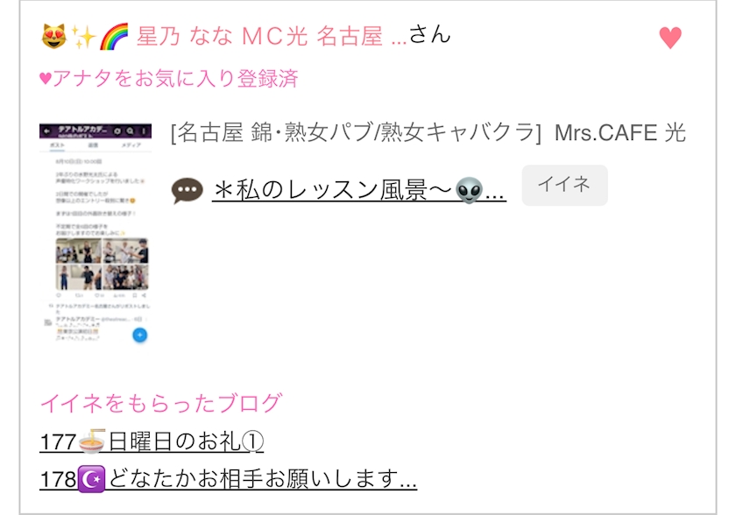Open the 星乃 なな MC光 名古屋 profile
The height and width of the screenshot is (515, 736).
(x=272, y=36)
